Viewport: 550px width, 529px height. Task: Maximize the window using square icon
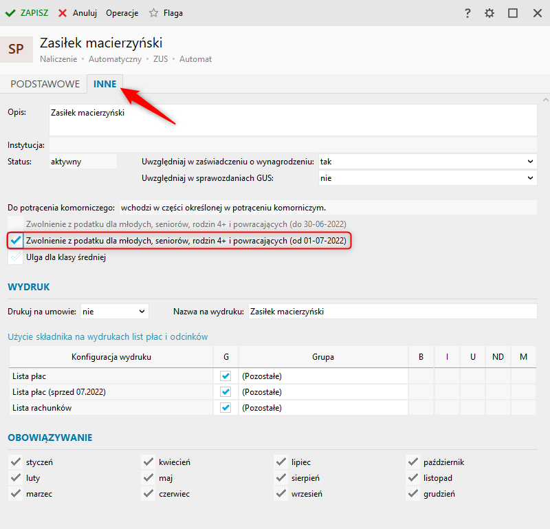pos(513,13)
